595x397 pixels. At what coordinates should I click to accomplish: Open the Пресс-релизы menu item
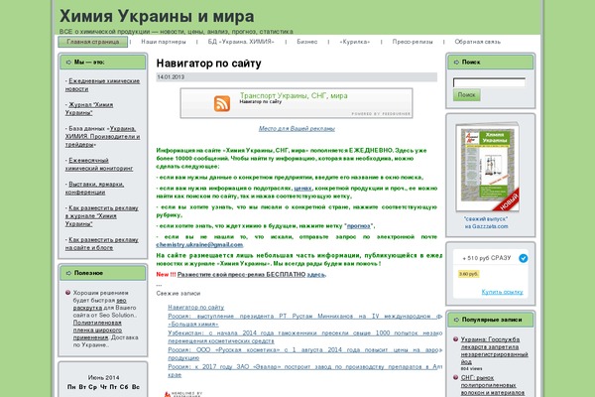coord(413,42)
